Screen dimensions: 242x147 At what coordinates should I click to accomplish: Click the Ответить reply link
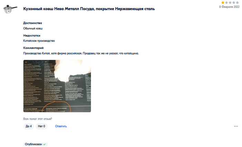(x=61, y=126)
